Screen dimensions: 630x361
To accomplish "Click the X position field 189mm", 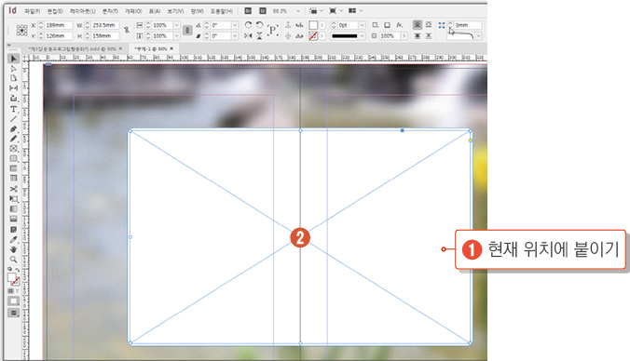I will coord(59,25).
